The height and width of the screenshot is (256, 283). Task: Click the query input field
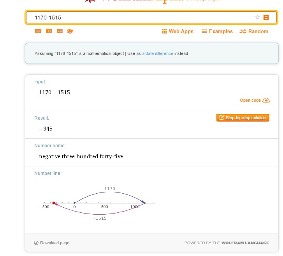(140, 18)
